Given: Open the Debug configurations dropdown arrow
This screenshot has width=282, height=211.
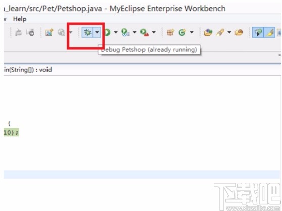Looking at the screenshot, I should pos(97,32).
